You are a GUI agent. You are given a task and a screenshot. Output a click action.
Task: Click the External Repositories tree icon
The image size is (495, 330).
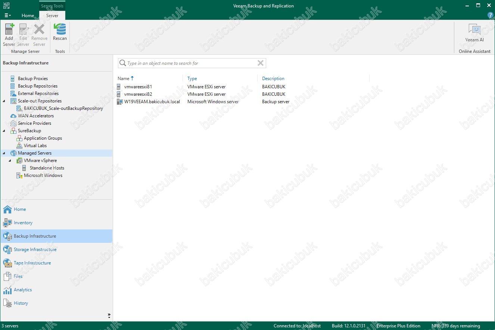point(13,93)
